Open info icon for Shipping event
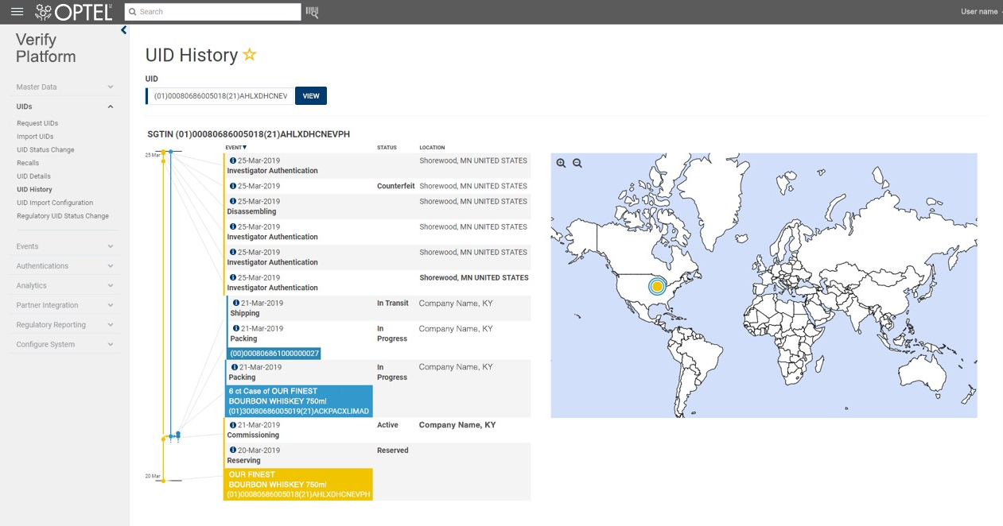Screen dimensions: 1003x526 (236, 303)
